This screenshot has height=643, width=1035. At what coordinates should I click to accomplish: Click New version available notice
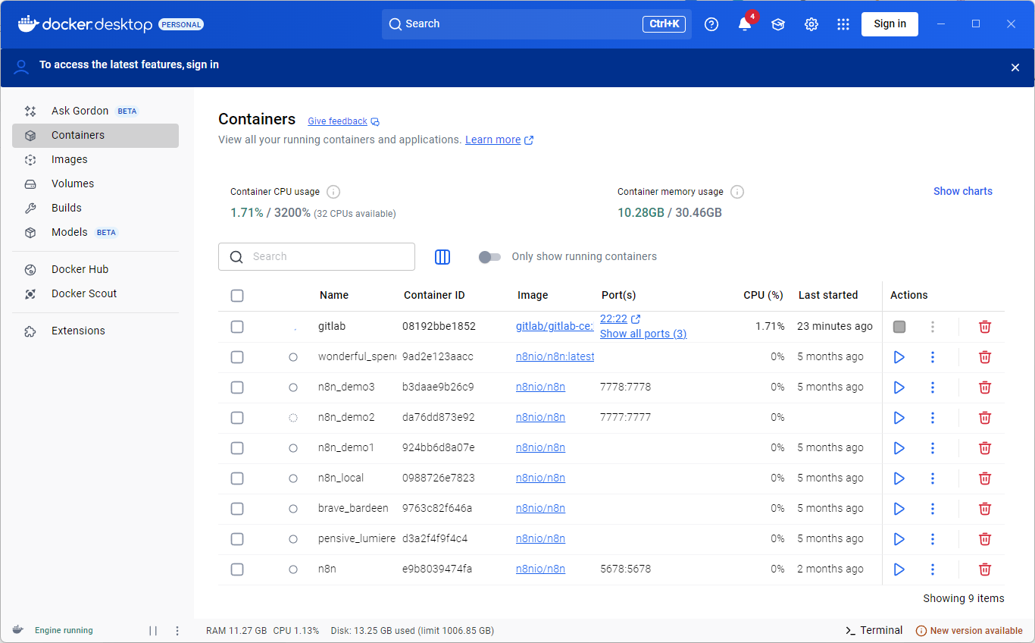tap(969, 631)
